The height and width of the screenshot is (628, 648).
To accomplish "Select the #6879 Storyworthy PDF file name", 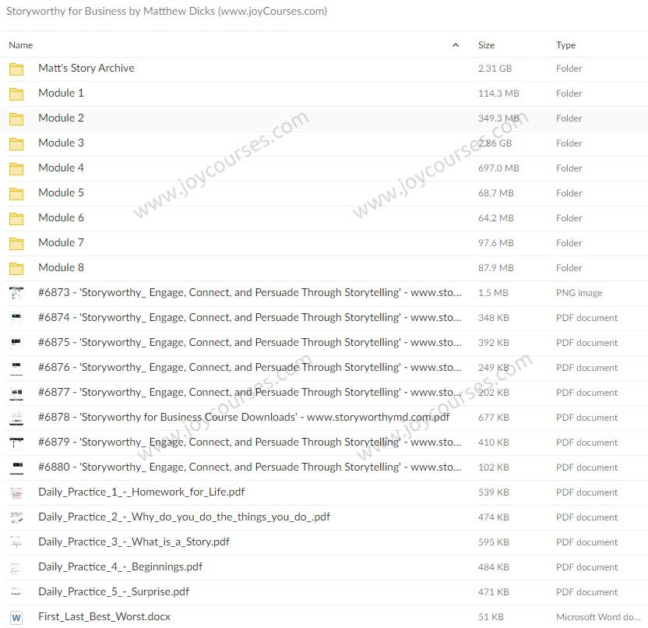I will pyautogui.click(x=249, y=442).
